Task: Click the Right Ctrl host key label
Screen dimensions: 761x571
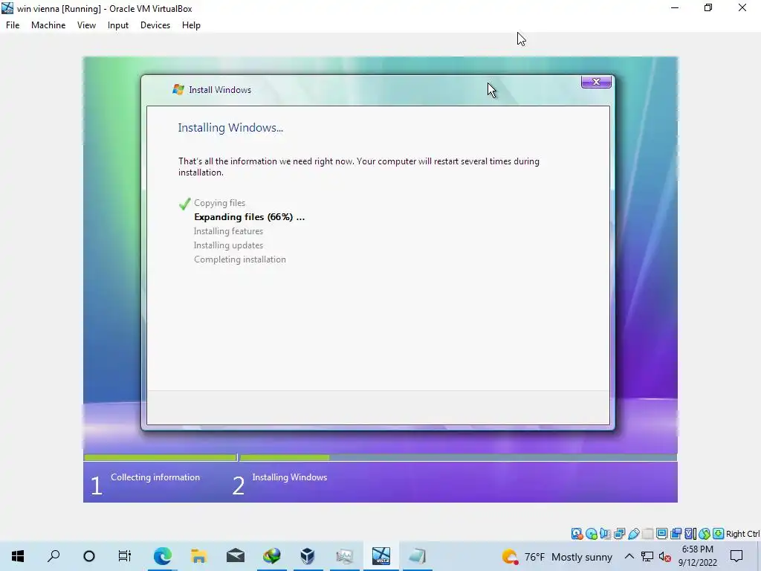Action: [x=742, y=534]
